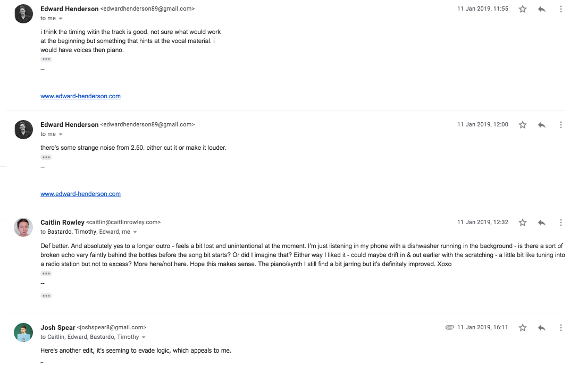The width and height of the screenshot is (570, 384).
Task: Expand recipient details of Edward's 11:55 email
Action: coord(61,19)
